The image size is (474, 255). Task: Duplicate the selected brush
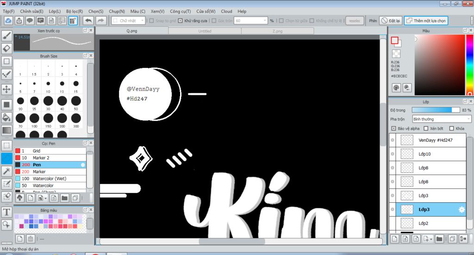pos(75,198)
